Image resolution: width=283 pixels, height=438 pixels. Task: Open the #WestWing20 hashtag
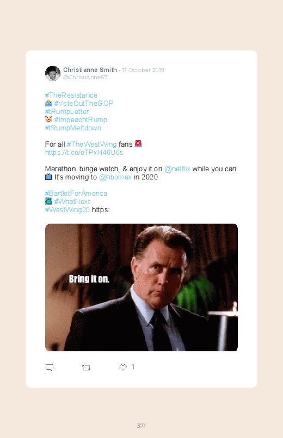tap(67, 210)
